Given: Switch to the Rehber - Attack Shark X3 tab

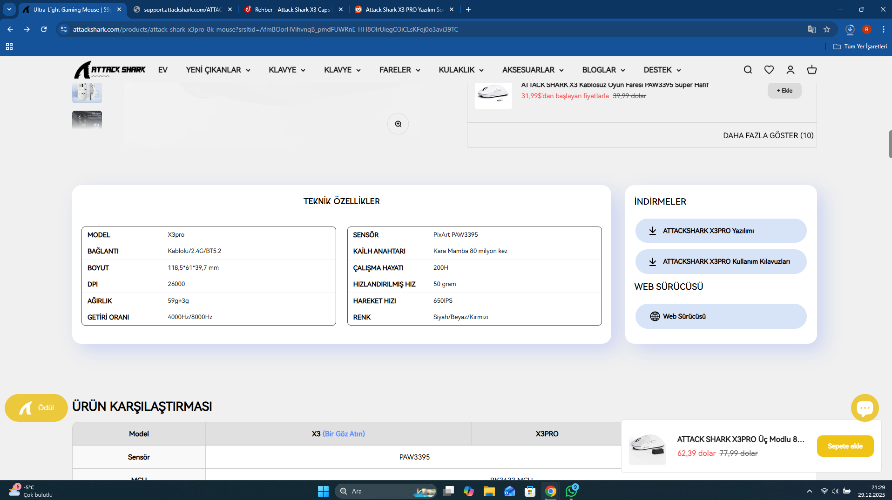Looking at the screenshot, I should [292, 9].
